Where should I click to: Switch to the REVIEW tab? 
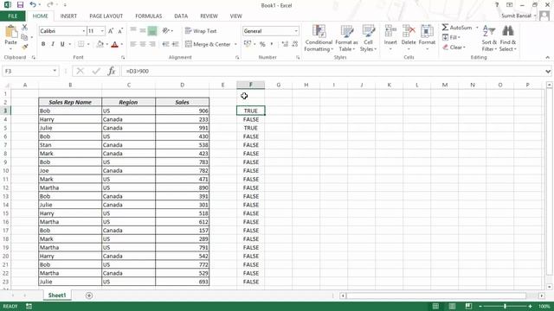[x=209, y=16]
